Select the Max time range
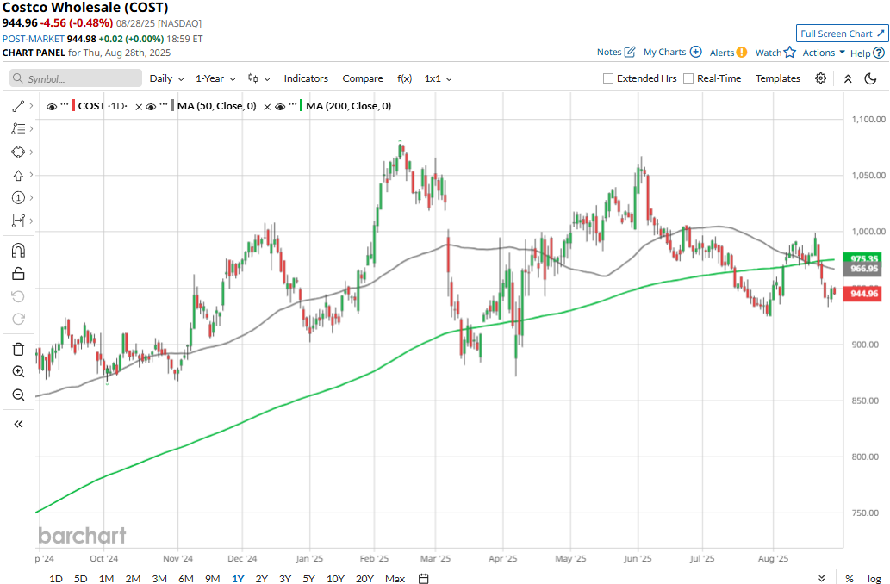890x584 pixels. tap(395, 578)
